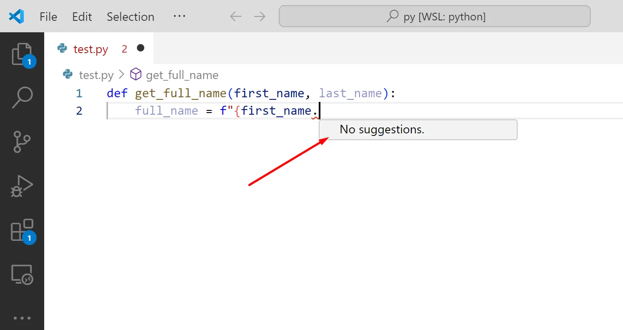
Task: Switch to the test.py editor tab
Action: (91, 49)
